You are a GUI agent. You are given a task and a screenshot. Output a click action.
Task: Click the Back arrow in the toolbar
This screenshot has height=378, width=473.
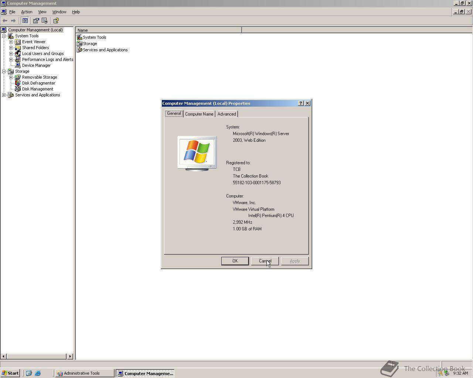[5, 21]
